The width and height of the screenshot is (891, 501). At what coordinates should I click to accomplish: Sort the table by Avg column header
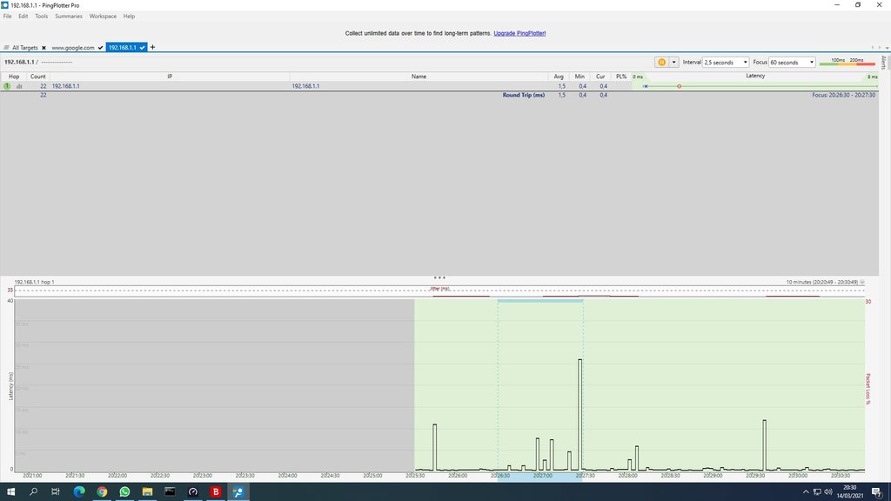click(x=559, y=77)
